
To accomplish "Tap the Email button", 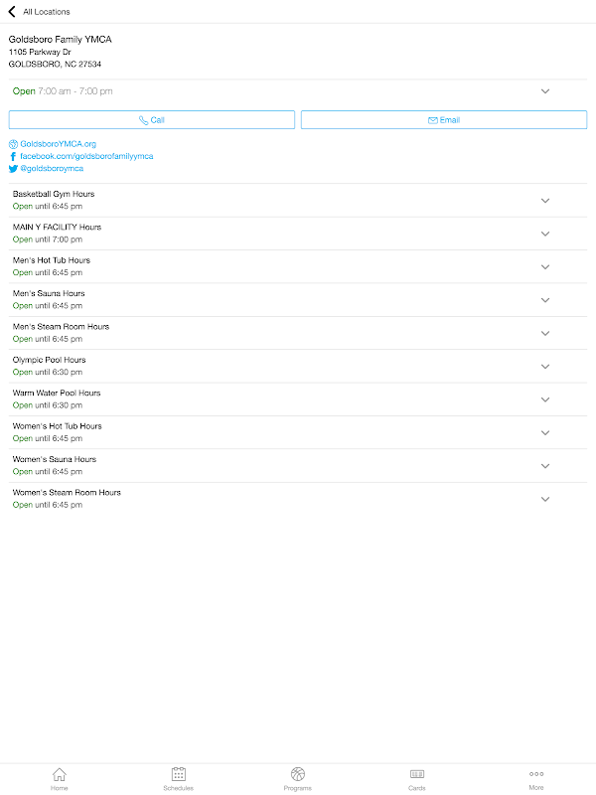I will (444, 120).
